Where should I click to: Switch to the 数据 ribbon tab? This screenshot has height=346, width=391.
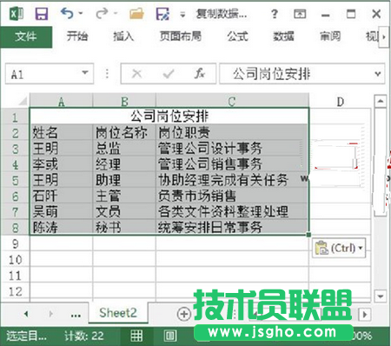click(283, 37)
